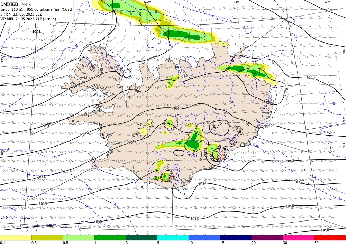The height and width of the screenshot is (245, 346).
Task: Click the '30' tick label in legend
Action: pyautogui.click(x=285, y=243)
